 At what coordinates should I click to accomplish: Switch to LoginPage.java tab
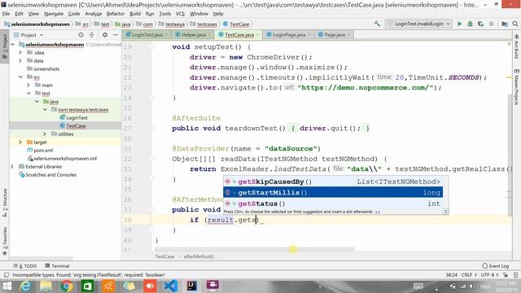pyautogui.click(x=287, y=34)
